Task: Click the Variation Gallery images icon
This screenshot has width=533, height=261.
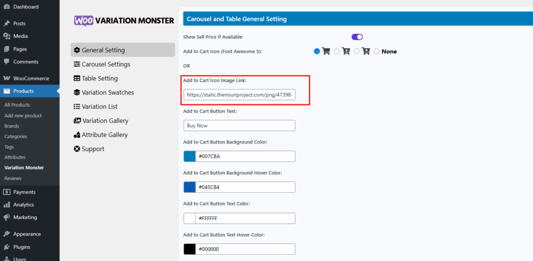Action: [77, 121]
